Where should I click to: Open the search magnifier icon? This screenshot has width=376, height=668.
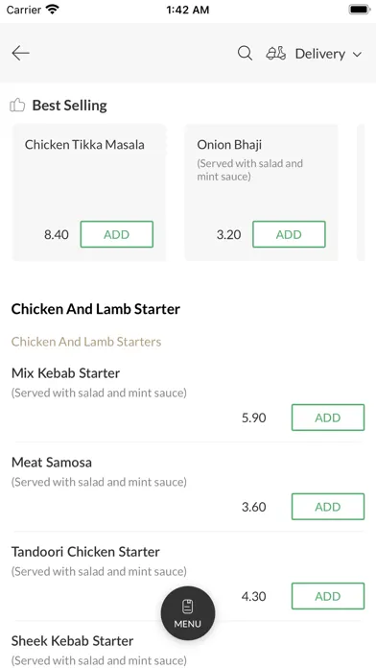pyautogui.click(x=245, y=54)
